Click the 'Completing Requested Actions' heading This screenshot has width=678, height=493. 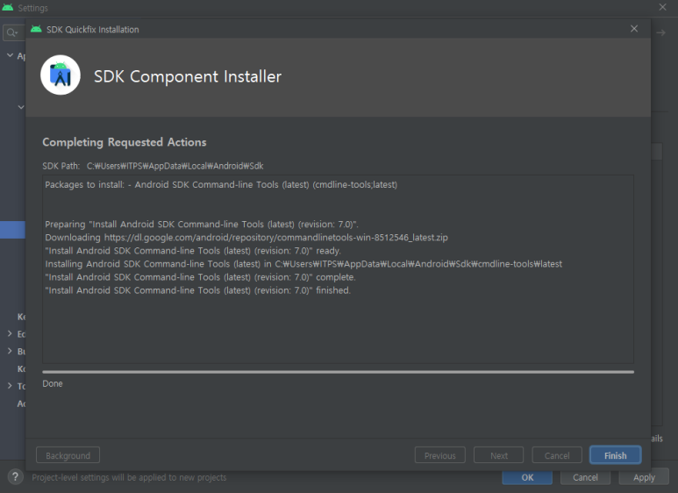coord(124,142)
